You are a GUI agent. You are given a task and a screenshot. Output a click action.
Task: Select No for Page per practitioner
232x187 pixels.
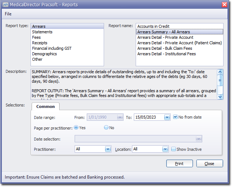click(106, 128)
